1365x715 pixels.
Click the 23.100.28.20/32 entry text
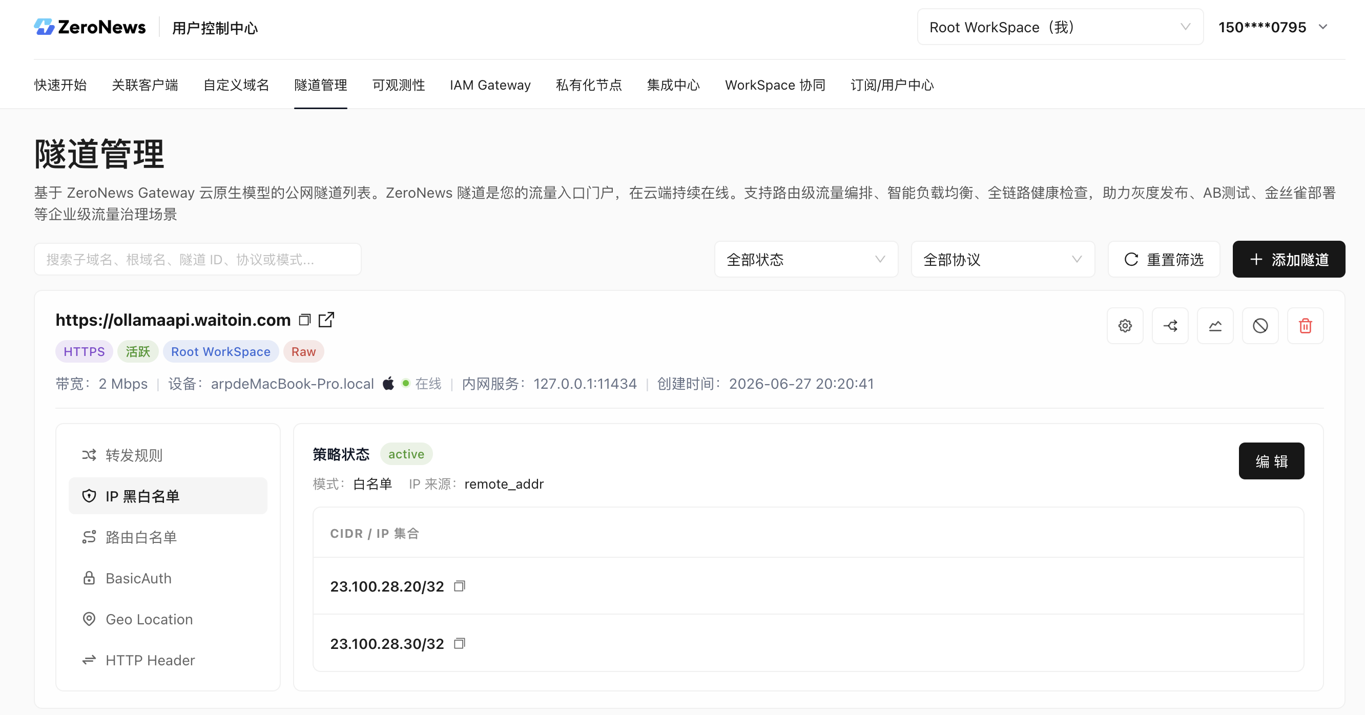tap(387, 586)
